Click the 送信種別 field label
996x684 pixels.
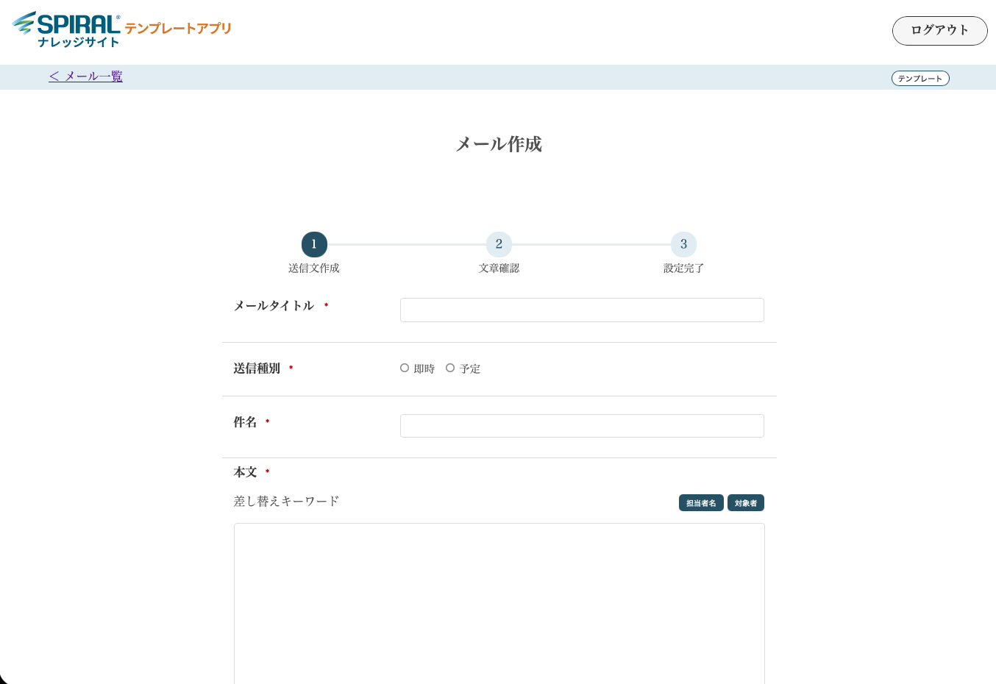click(257, 368)
